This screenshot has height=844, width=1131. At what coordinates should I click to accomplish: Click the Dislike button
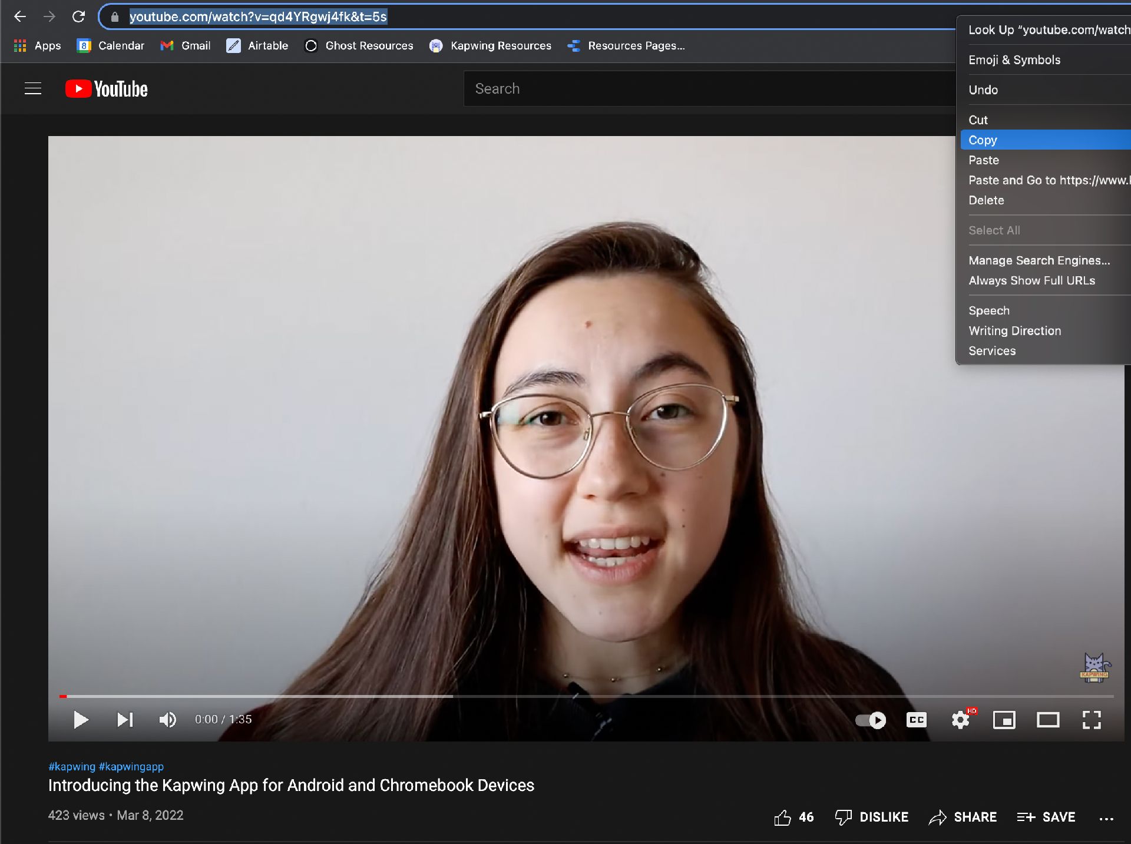(x=872, y=817)
